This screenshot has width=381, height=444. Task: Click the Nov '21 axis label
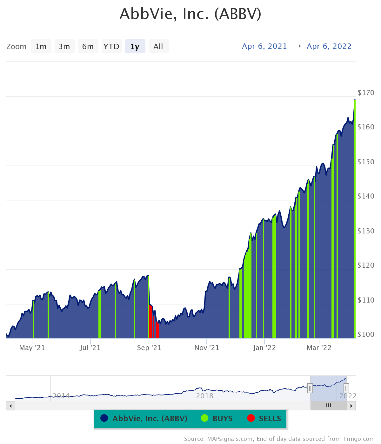tap(207, 348)
